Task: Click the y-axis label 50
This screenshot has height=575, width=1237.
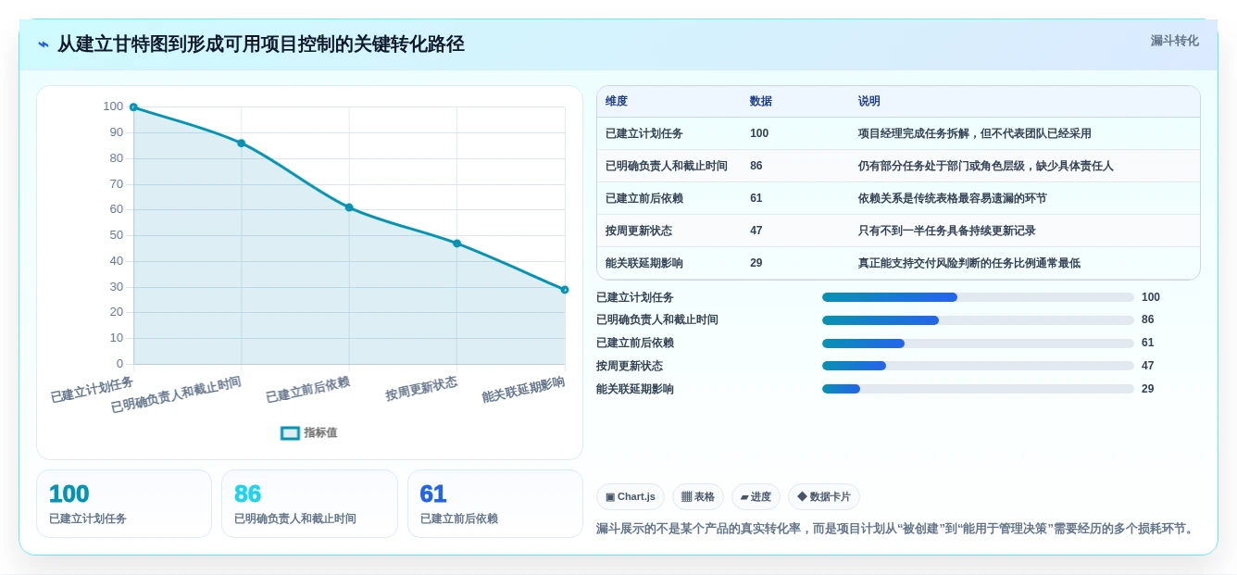Action: coord(117,235)
